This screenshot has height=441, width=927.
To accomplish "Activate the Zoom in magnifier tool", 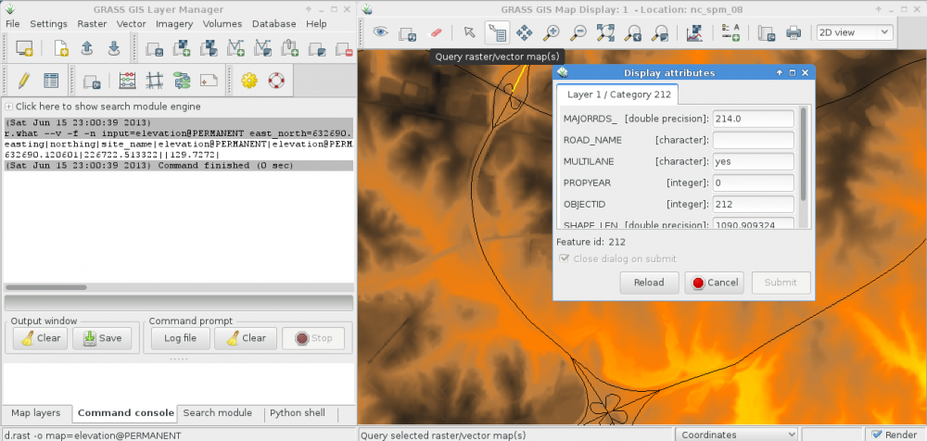I will [x=552, y=32].
